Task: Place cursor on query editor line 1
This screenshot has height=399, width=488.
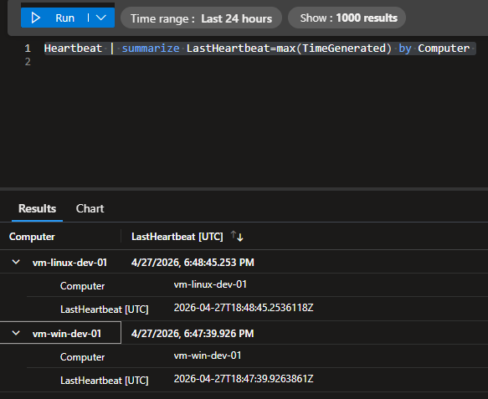Action: 259,49
